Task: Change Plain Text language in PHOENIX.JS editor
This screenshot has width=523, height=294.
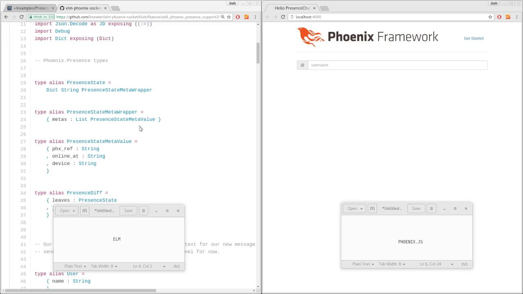Action: pos(363,264)
